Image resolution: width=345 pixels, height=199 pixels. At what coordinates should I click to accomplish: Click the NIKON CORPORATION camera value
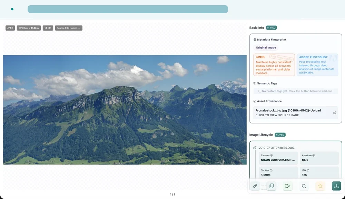278,160
